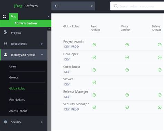The height and width of the screenshot is (131, 164).
Task: Open the Developer role
Action: pos(71,54)
